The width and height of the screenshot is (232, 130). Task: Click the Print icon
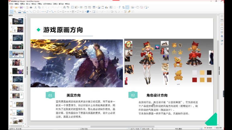point(31,7)
